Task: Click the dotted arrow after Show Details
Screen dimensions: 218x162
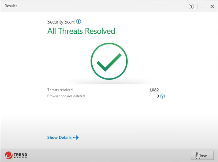Action: 76,137
